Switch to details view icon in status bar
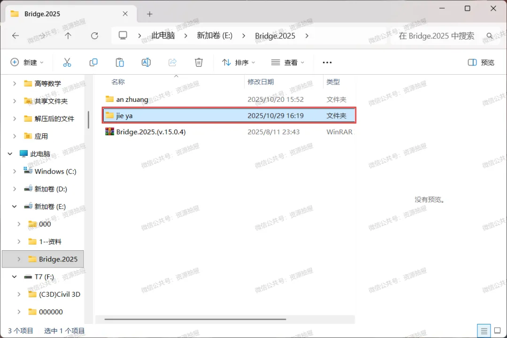507x338 pixels. tap(484, 331)
